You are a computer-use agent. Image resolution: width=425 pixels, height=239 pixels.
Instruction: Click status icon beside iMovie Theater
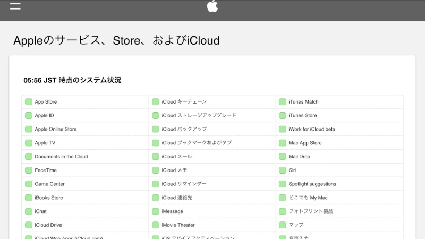tap(156, 225)
